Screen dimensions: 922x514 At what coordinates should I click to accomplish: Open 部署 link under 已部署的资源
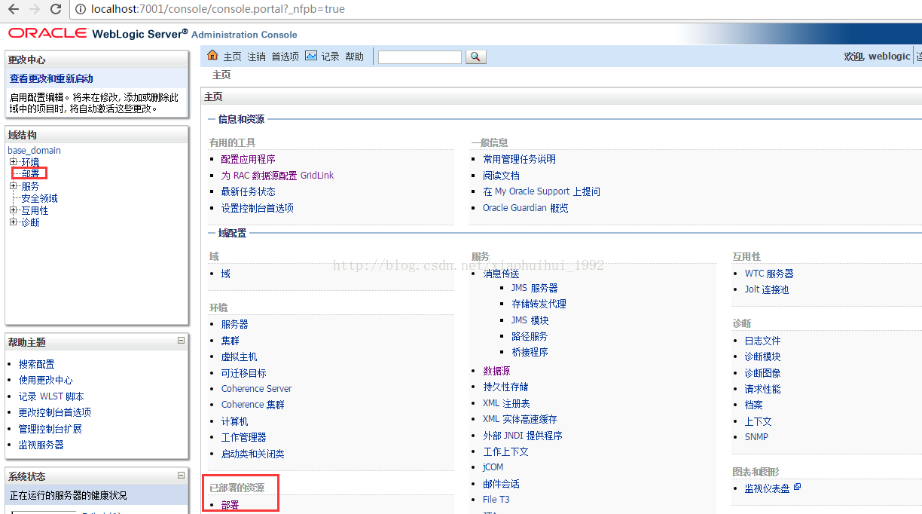[x=230, y=505]
